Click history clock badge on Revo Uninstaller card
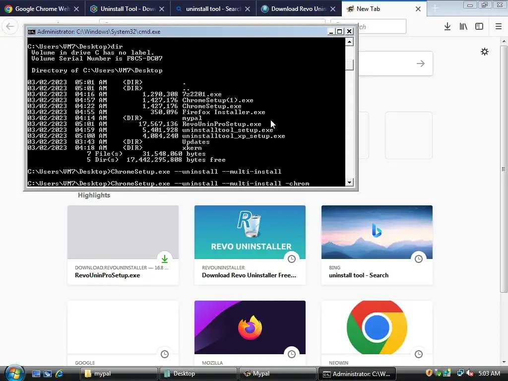Image resolution: width=508 pixels, height=381 pixels. click(x=292, y=259)
